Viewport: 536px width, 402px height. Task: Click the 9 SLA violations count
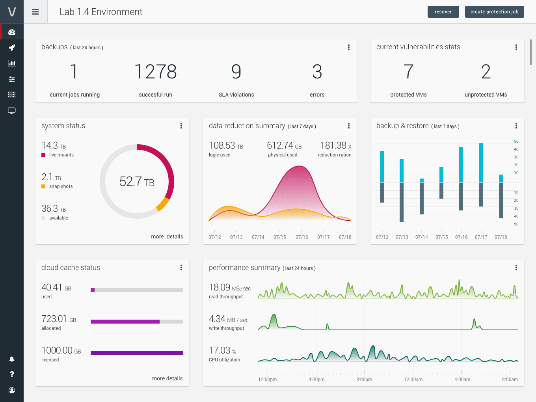tap(236, 72)
